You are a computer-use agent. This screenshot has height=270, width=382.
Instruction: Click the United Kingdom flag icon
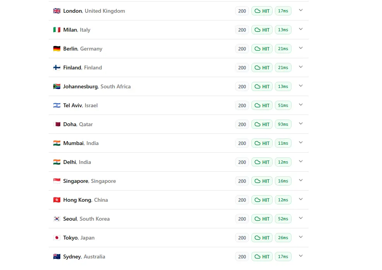pos(57,11)
